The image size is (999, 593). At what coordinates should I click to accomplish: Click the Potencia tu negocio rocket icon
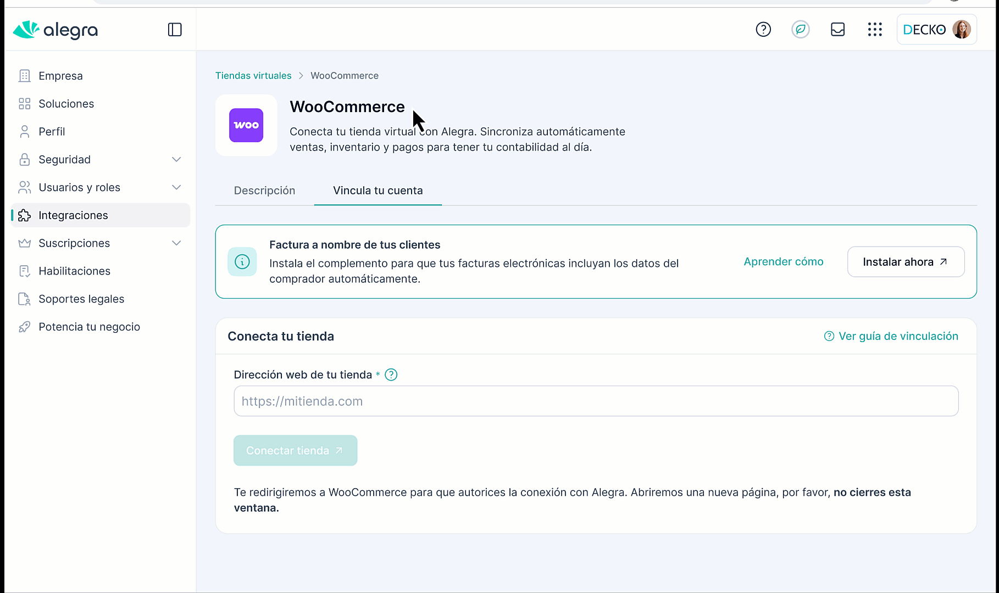click(x=24, y=327)
